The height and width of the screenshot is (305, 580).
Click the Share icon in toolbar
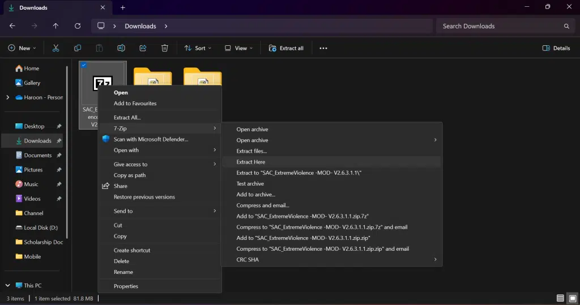pyautogui.click(x=143, y=48)
